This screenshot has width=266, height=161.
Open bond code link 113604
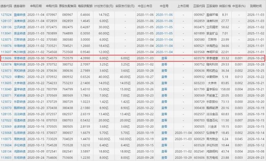(6, 145)
